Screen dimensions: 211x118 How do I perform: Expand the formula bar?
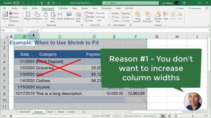[x=208, y=30]
